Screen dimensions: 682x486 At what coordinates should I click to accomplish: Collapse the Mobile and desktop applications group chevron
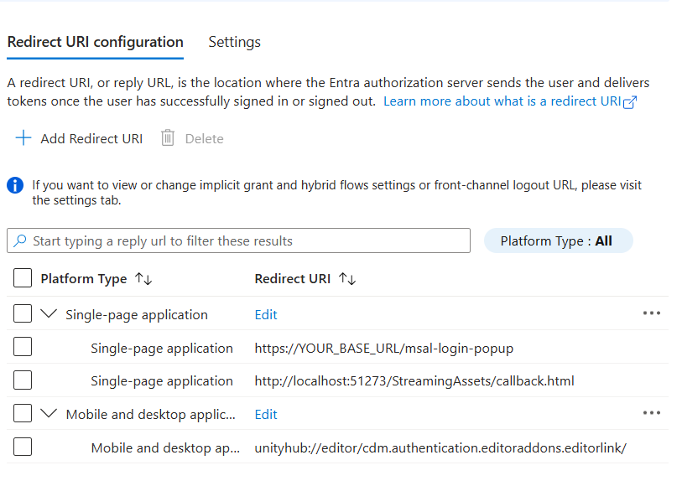[x=49, y=414]
